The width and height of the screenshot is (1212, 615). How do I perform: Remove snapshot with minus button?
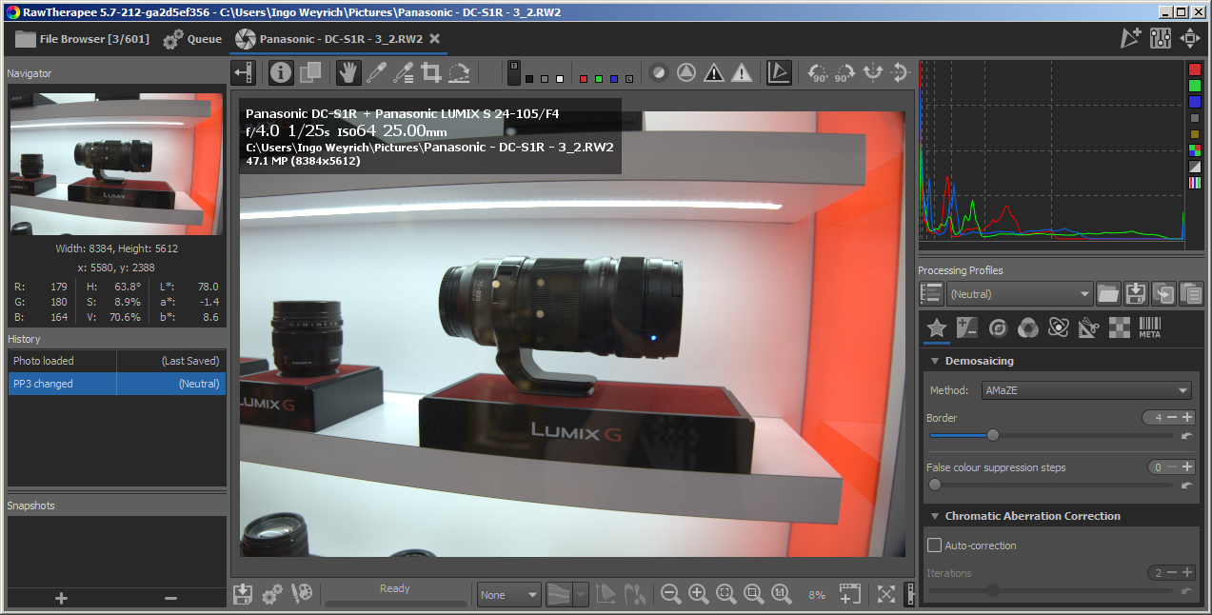coord(171,598)
